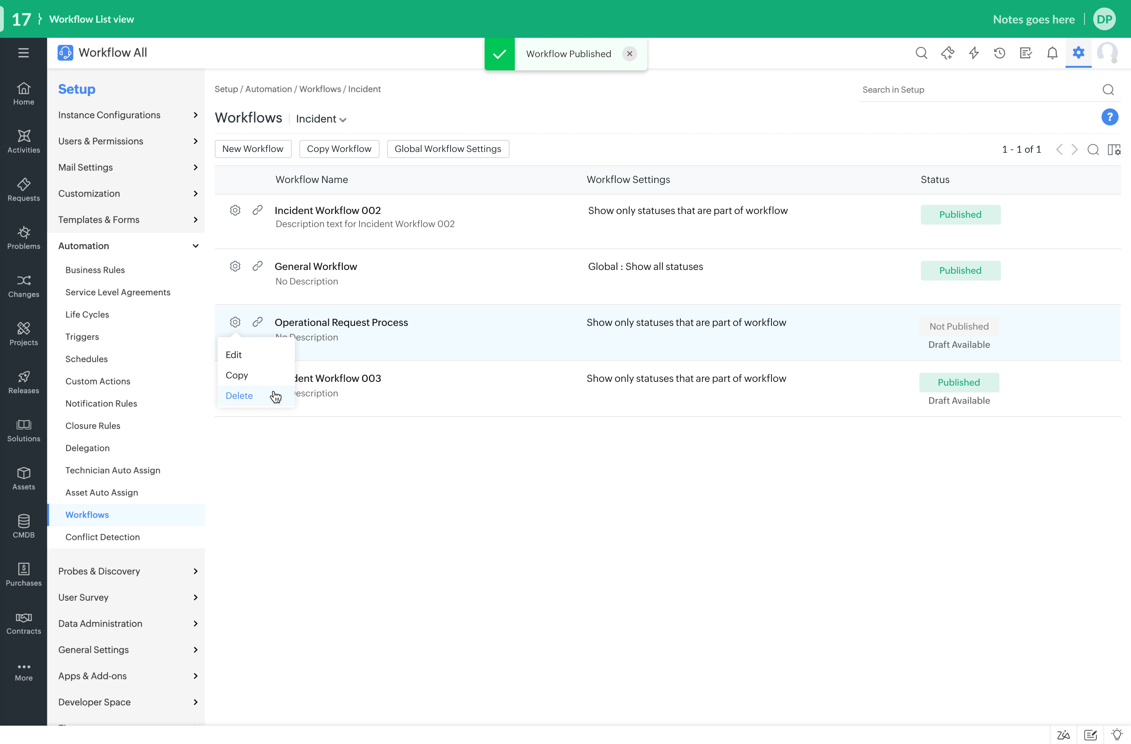The width and height of the screenshot is (1131, 744).
Task: Open the Incident module dropdown
Action: coord(321,119)
